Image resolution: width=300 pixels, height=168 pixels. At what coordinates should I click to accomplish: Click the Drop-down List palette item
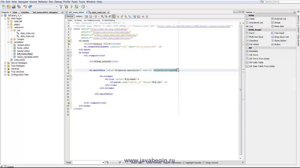280,37
